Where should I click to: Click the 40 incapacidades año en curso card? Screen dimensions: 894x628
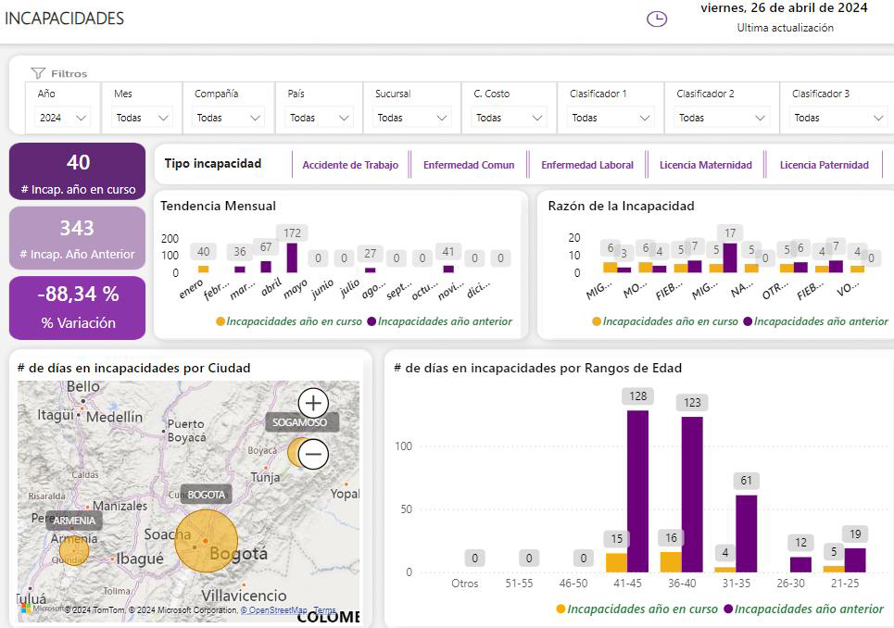78,171
